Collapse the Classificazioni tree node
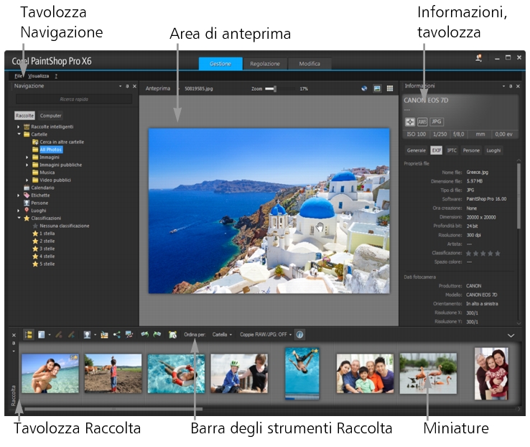 [x=19, y=218]
